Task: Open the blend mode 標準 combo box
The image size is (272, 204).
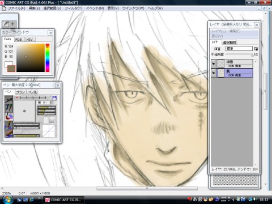Action: (x=239, y=49)
